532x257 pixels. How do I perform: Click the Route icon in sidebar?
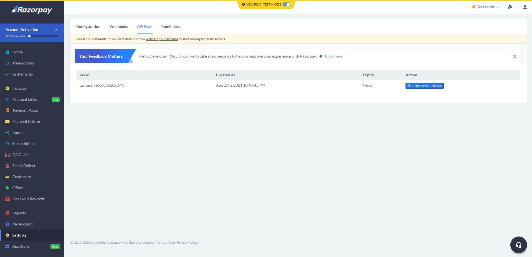point(7,133)
